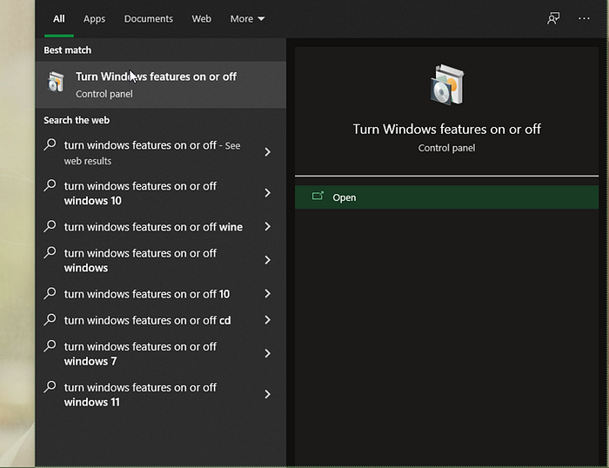Image resolution: width=609 pixels, height=468 pixels.
Task: Open the Documents tab
Action: [x=149, y=18]
